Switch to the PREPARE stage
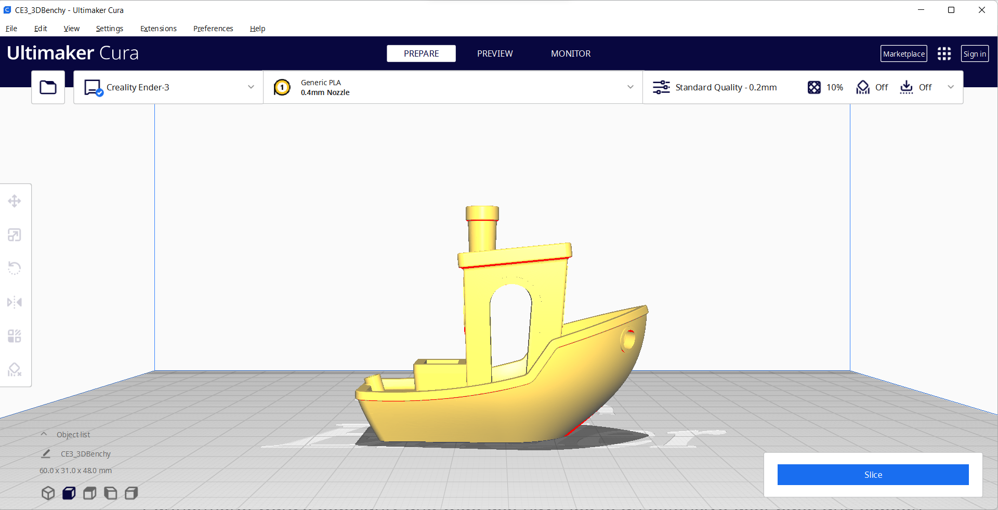The width and height of the screenshot is (998, 510). pos(421,53)
